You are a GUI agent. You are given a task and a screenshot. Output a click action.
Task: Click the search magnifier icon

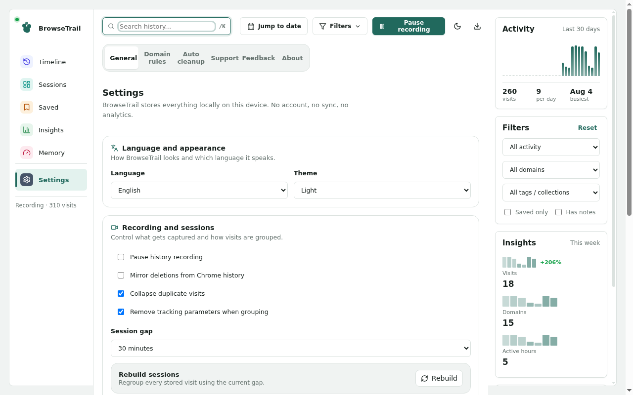(x=111, y=26)
